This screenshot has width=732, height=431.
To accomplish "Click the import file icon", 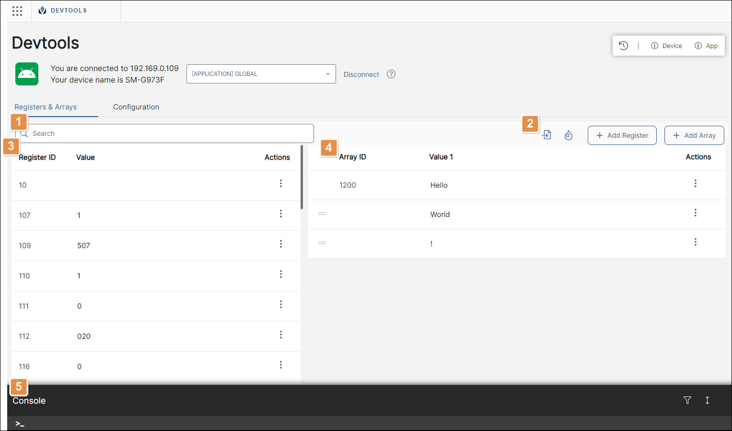I will pos(546,135).
